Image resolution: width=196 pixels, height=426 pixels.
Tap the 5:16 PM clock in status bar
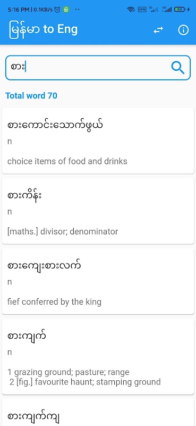(18, 10)
